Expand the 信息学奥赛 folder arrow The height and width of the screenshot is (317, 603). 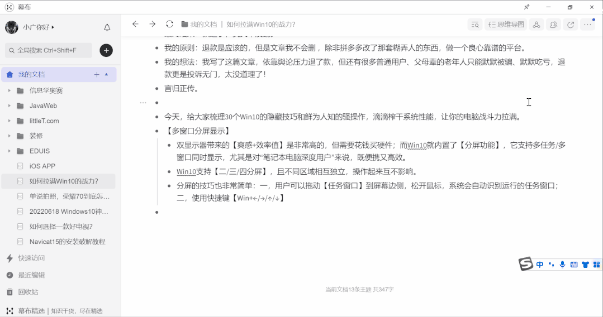pos(10,90)
